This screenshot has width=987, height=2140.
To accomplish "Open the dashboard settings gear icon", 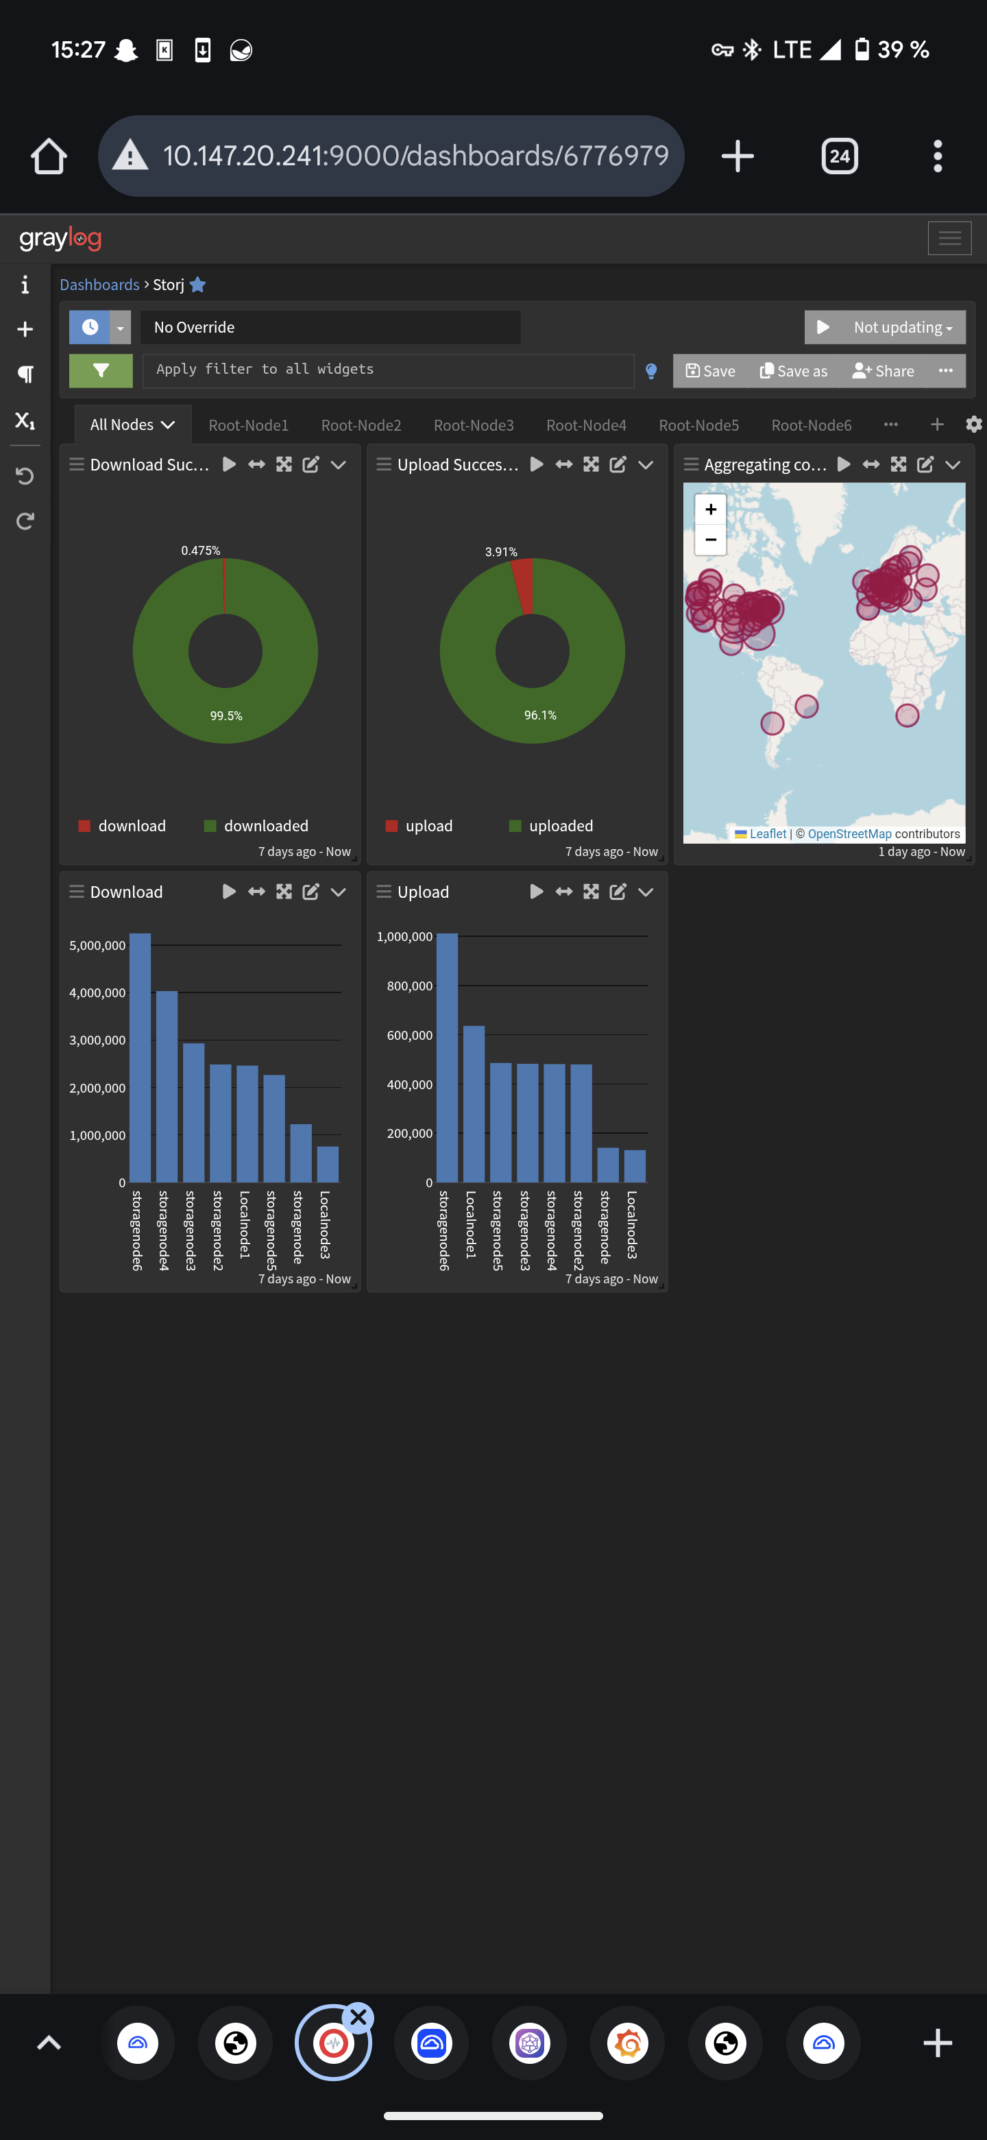I will click(x=973, y=425).
